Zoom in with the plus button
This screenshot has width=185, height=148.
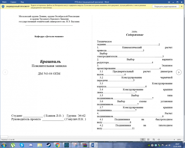(x=174, y=139)
